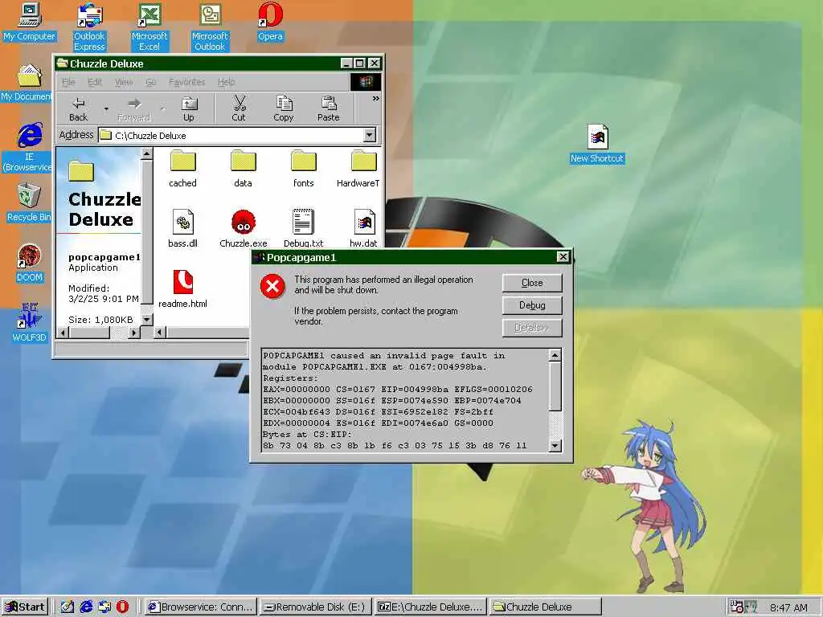Open File menu in Chuzzle Deluxe window
Viewport: 823px width, 617px height.
[x=68, y=82]
